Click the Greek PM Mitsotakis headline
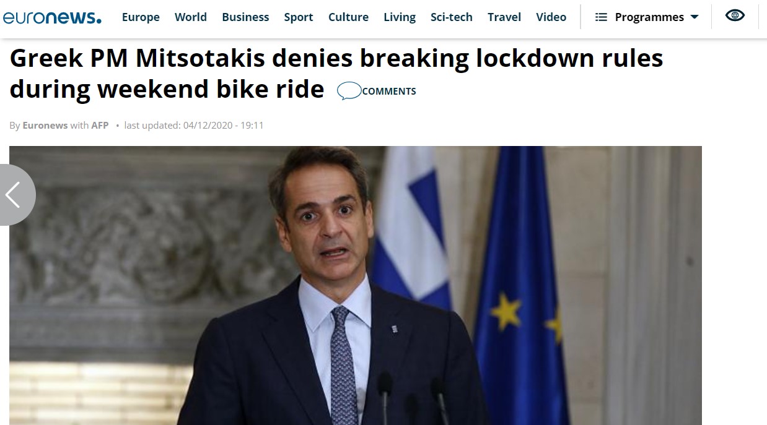 coord(336,74)
